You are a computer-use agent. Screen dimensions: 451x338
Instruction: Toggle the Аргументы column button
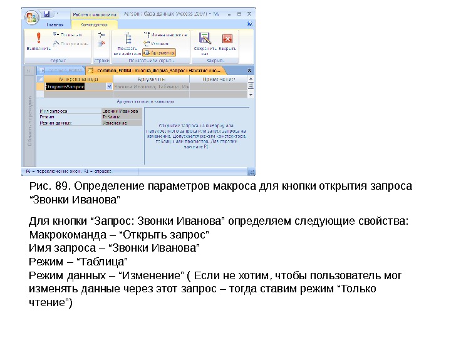pyautogui.click(x=159, y=53)
